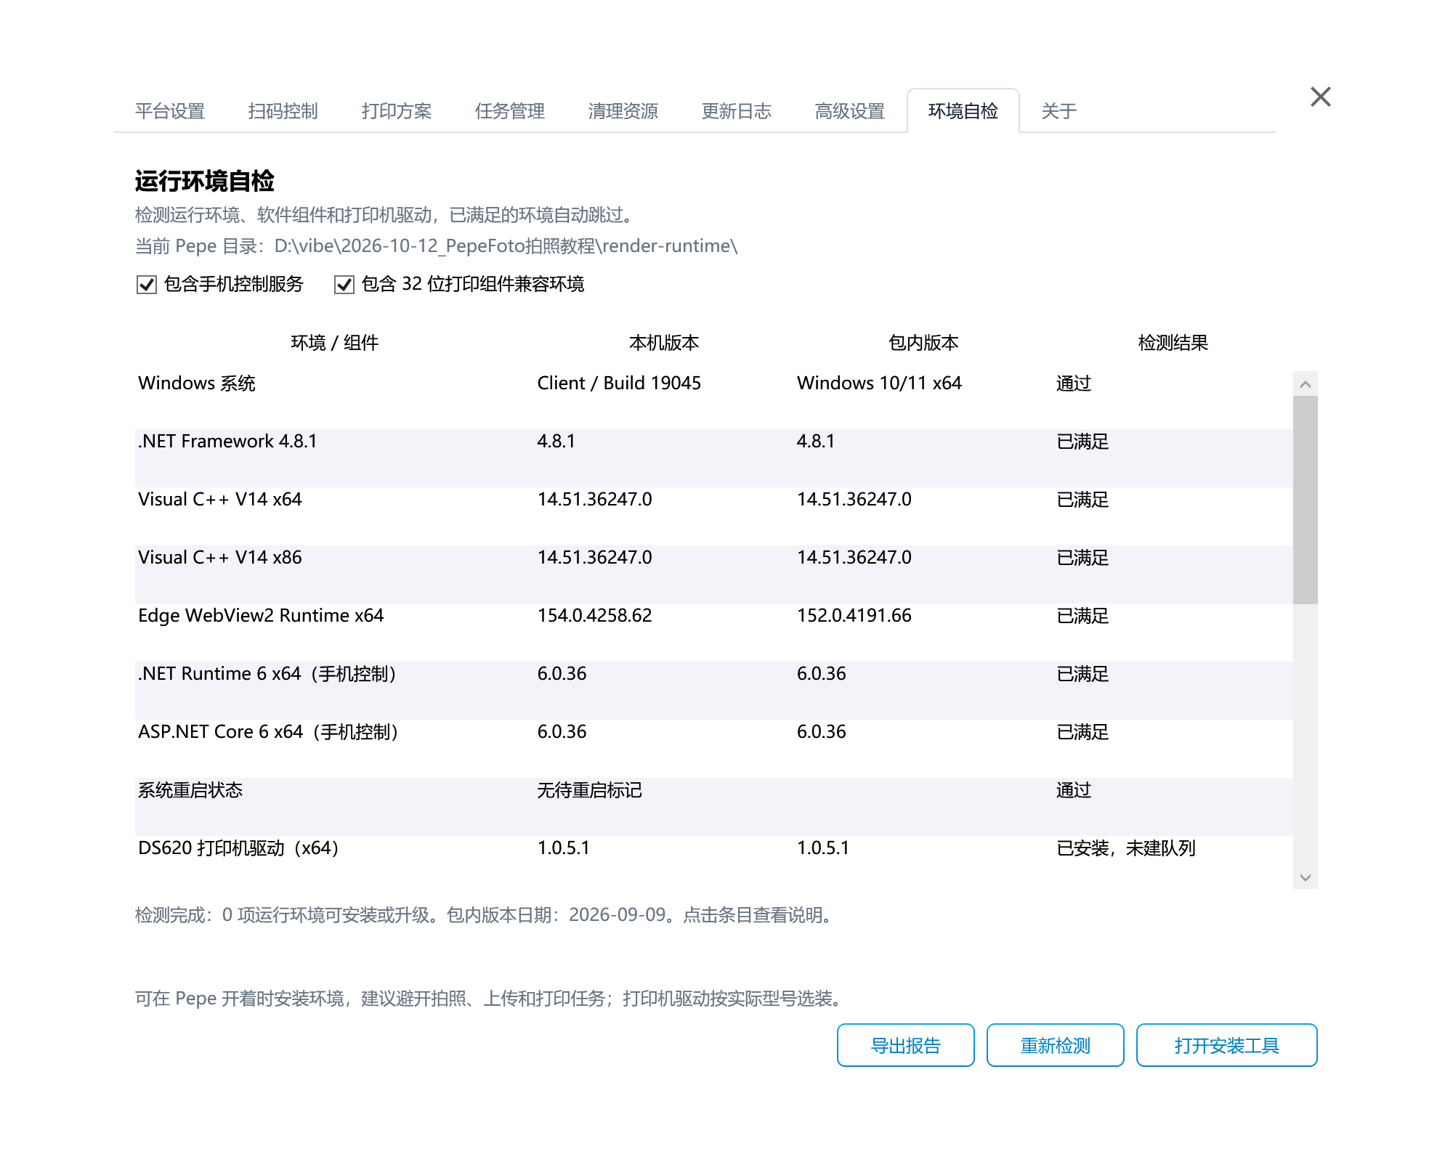Select the Edge WebView2 Runtime x64 row

[x=714, y=633]
